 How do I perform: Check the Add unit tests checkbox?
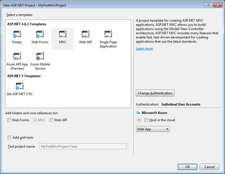coord(9,138)
